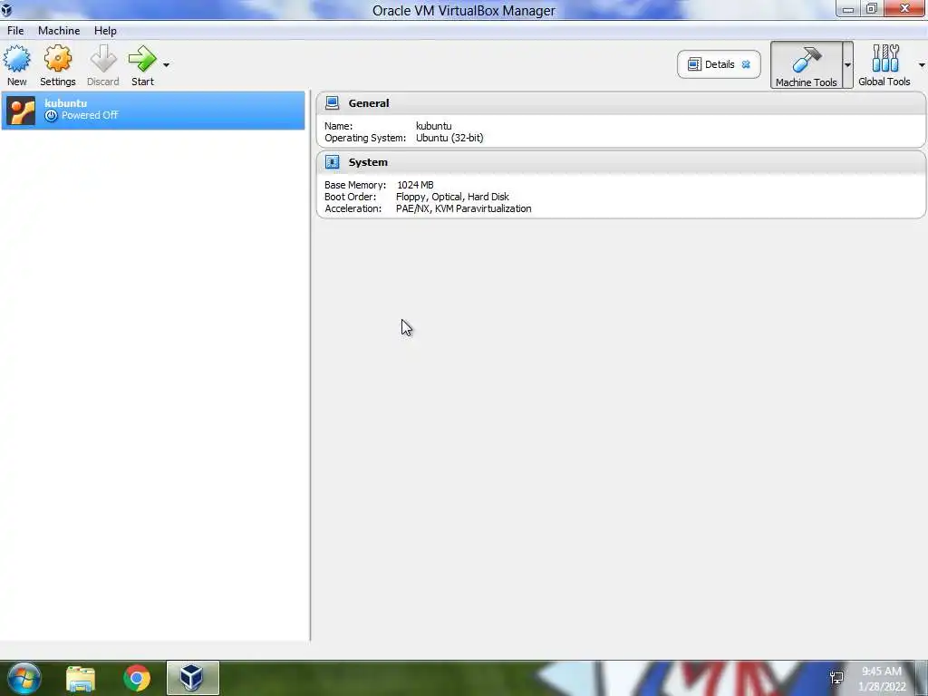928x696 pixels.
Task: Start the kubuntu VM with green arrow
Action: pyautogui.click(x=142, y=65)
